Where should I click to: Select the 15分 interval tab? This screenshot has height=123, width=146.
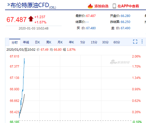click(x=94, y=42)
